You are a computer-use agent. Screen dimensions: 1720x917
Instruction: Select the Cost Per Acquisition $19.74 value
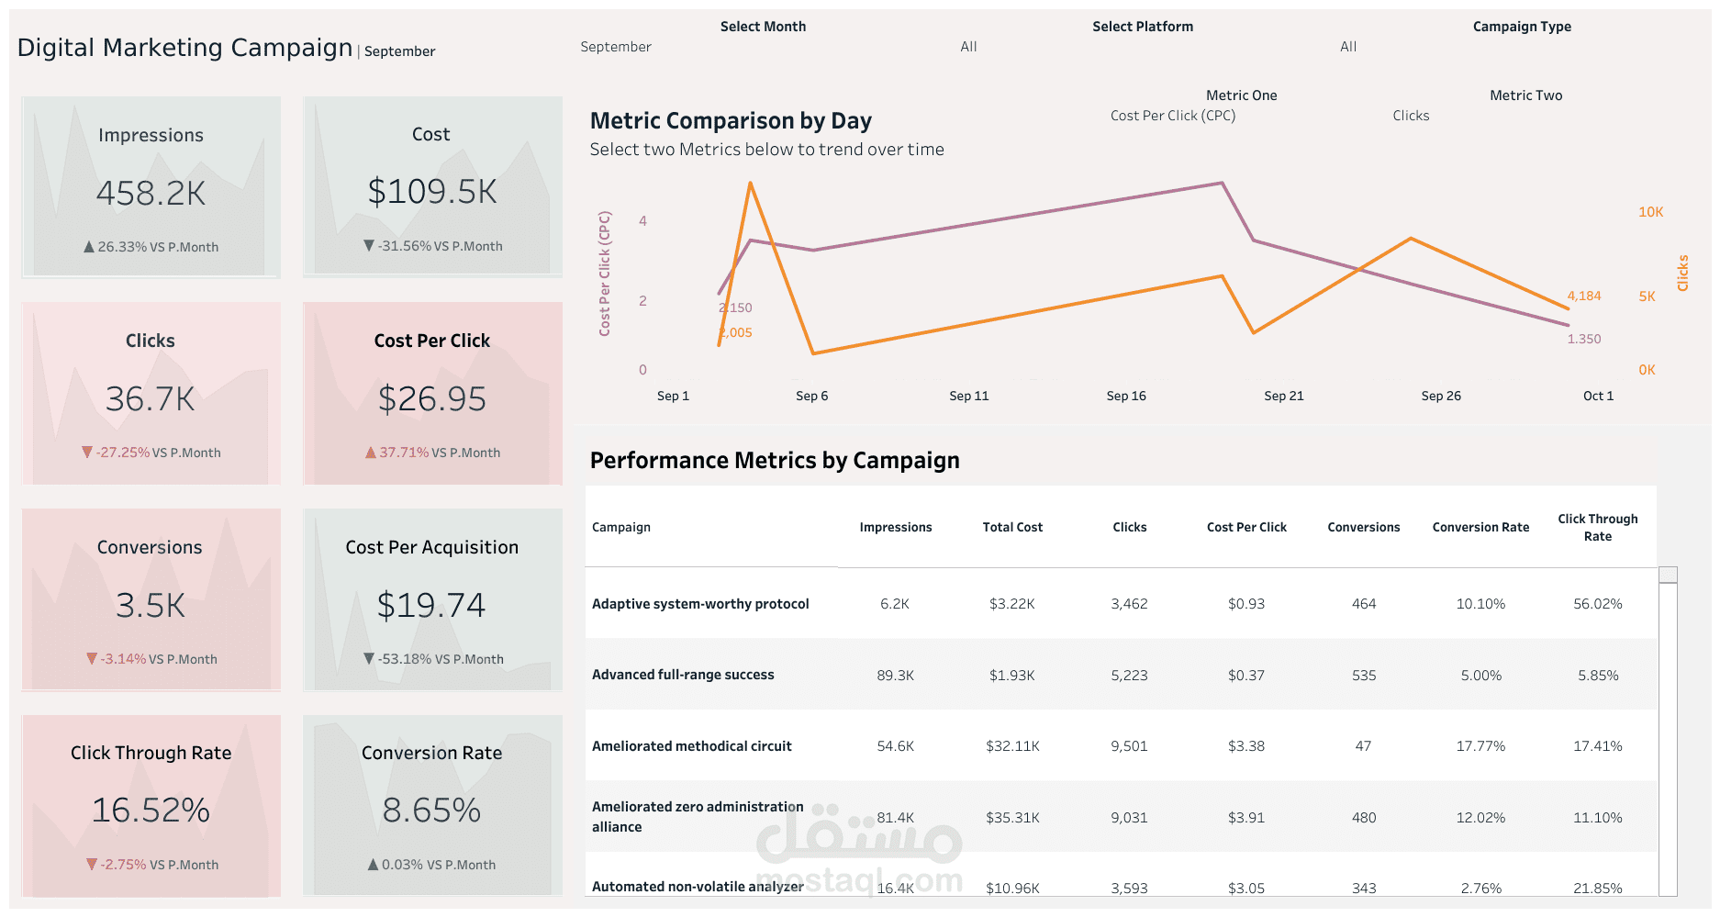pos(431,606)
